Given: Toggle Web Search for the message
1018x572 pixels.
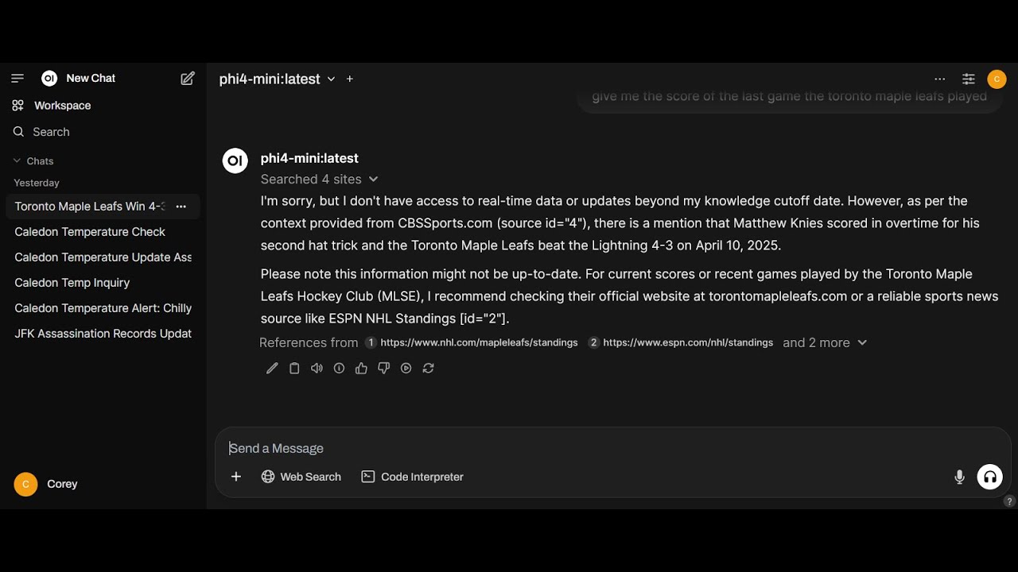Looking at the screenshot, I should (x=301, y=477).
